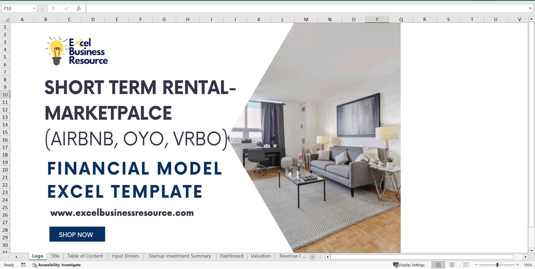Viewport: 535px width, 269px height.
Task: Click the Cancel entry X icon
Action: 53,8
